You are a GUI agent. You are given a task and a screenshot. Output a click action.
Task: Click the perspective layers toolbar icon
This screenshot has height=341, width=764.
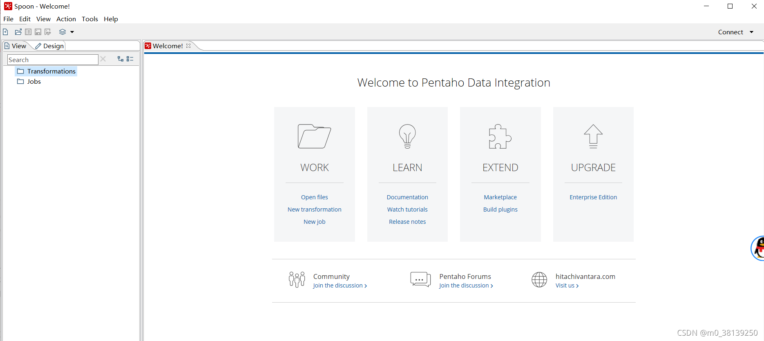tap(63, 32)
